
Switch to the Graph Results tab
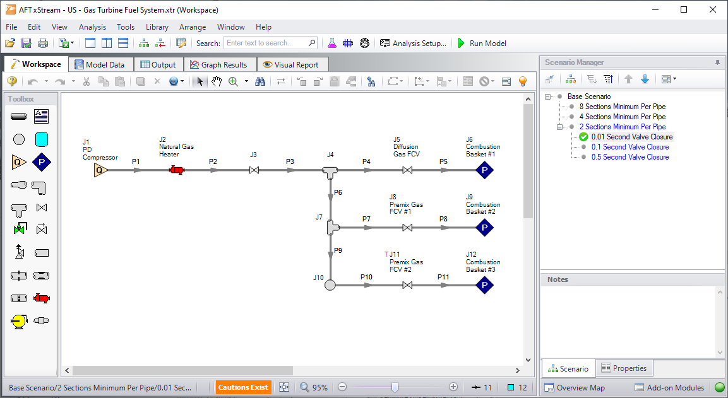coord(219,64)
